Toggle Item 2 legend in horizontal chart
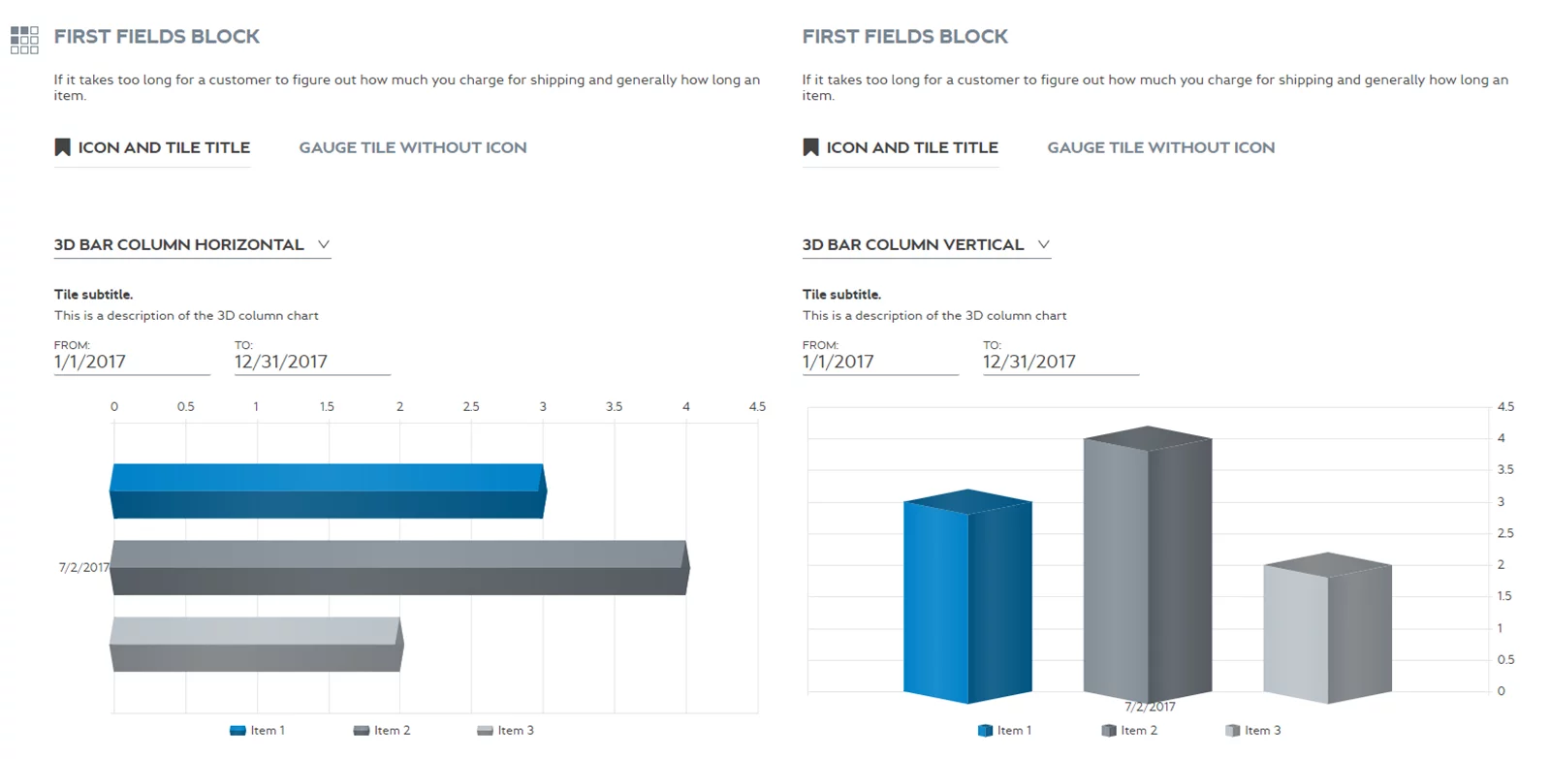The image size is (1550, 759). [x=382, y=731]
